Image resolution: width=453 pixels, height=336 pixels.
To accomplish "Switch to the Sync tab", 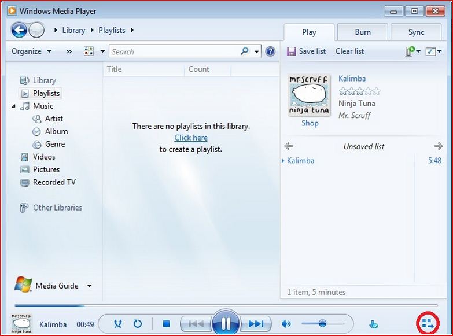I will pyautogui.click(x=416, y=32).
